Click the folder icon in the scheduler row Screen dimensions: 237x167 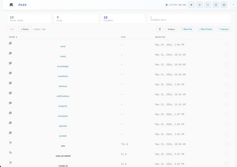click(10, 113)
